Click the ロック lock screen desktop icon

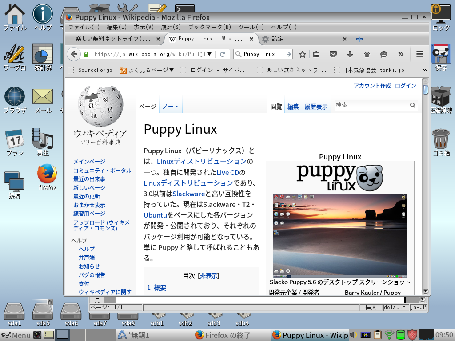coord(440,17)
